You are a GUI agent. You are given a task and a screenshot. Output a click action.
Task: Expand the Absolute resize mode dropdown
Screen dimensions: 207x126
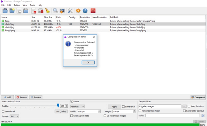(x=77, y=106)
